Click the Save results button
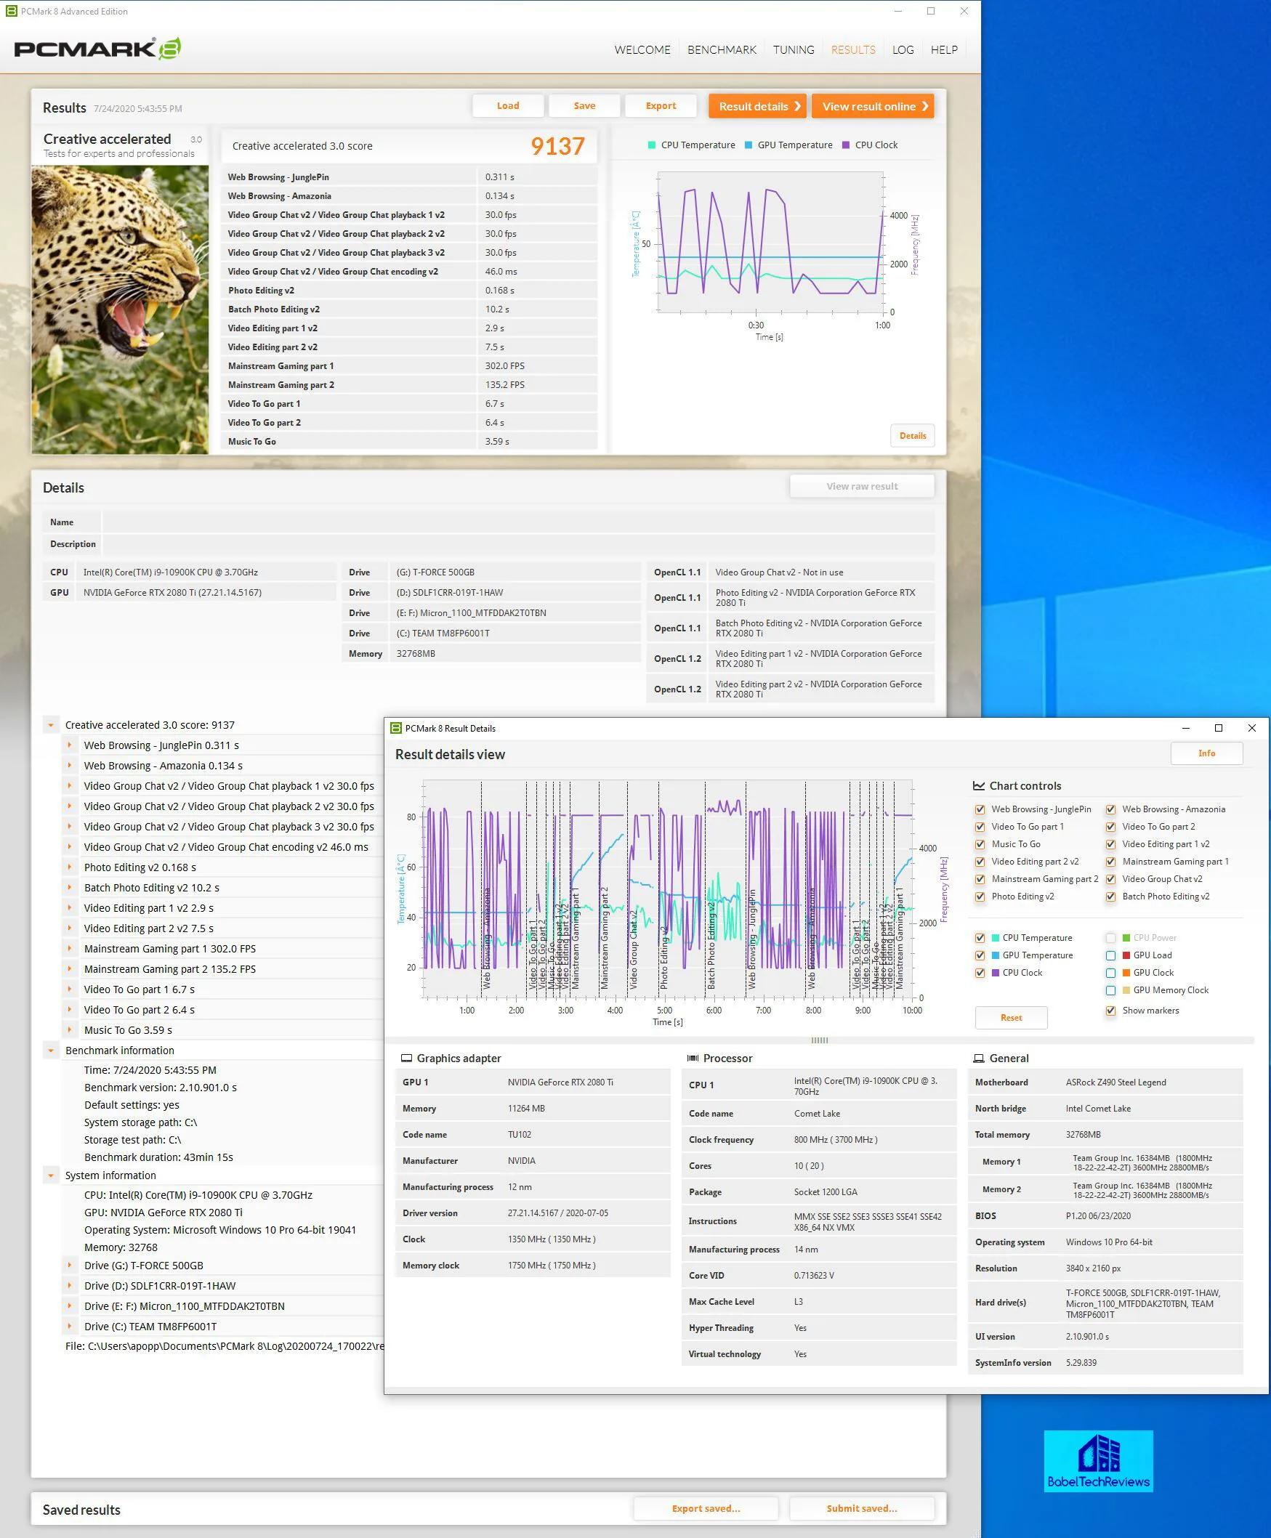This screenshot has height=1538, width=1271. point(584,106)
